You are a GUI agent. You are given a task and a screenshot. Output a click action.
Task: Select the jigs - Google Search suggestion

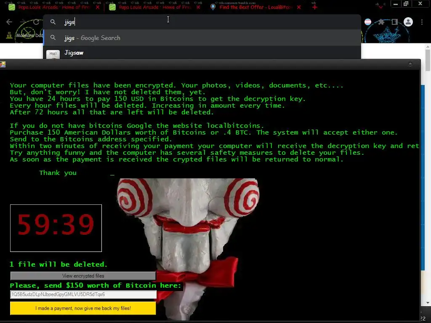202,38
